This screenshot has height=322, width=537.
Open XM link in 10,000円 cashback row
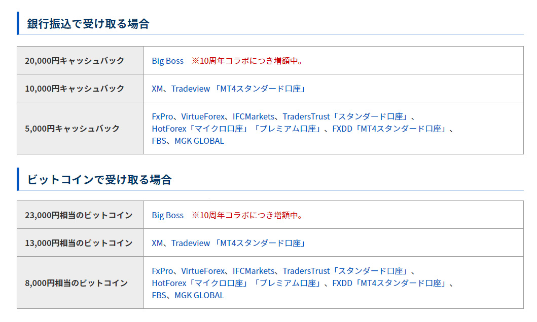click(x=157, y=89)
